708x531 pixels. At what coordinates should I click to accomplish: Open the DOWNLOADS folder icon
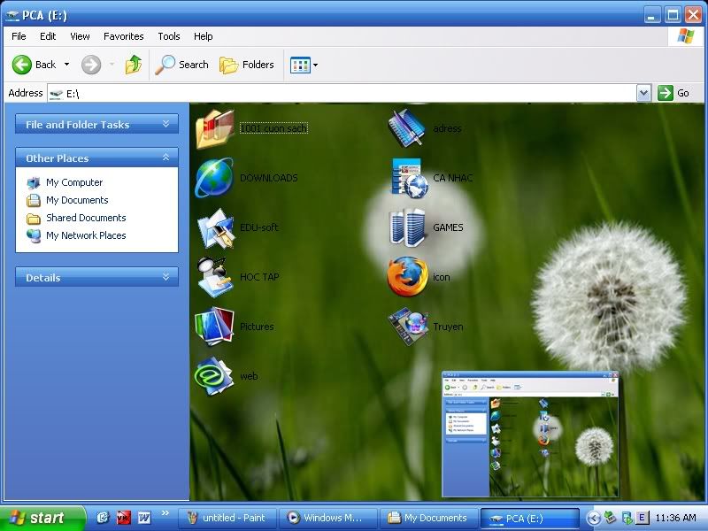click(x=214, y=178)
